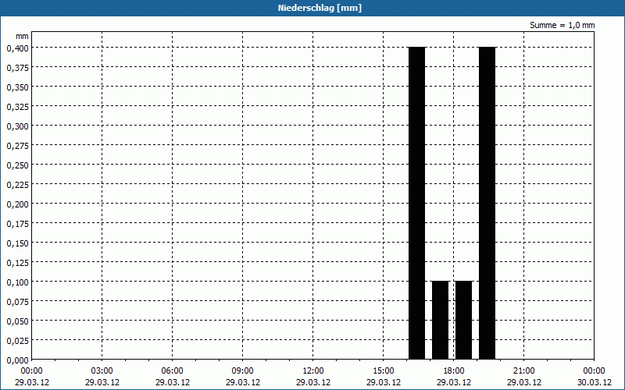Click the 30.03.12 date label
This screenshot has height=390, width=625.
[x=595, y=382]
